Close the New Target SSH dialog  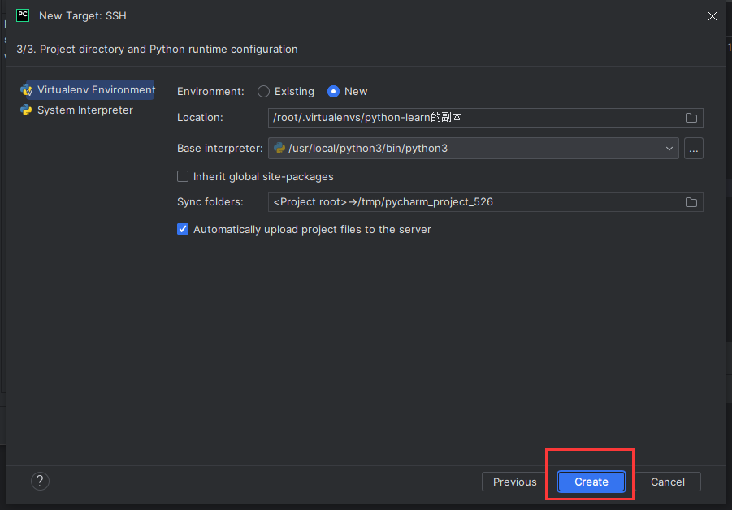(712, 16)
